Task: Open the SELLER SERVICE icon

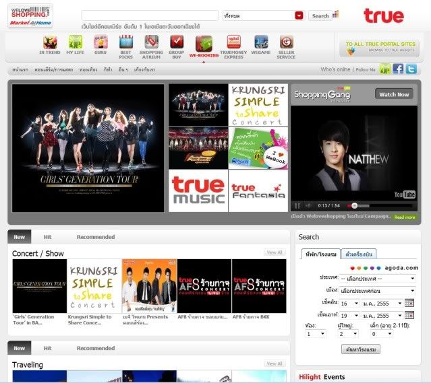Action: 287,42
